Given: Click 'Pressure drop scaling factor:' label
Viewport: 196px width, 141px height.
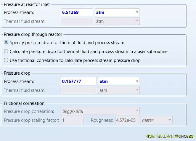Looking at the screenshot, I should click(31, 120).
